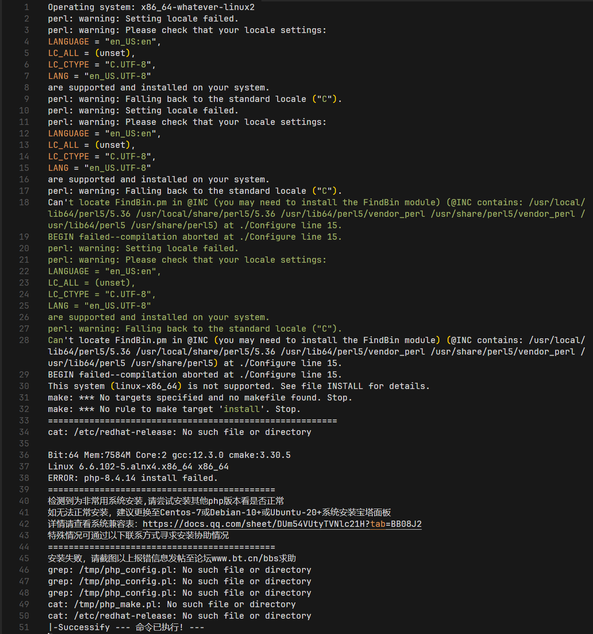
Task: Click the 'Bit:64 Mem:7584M' system info line
Action: tap(169, 455)
